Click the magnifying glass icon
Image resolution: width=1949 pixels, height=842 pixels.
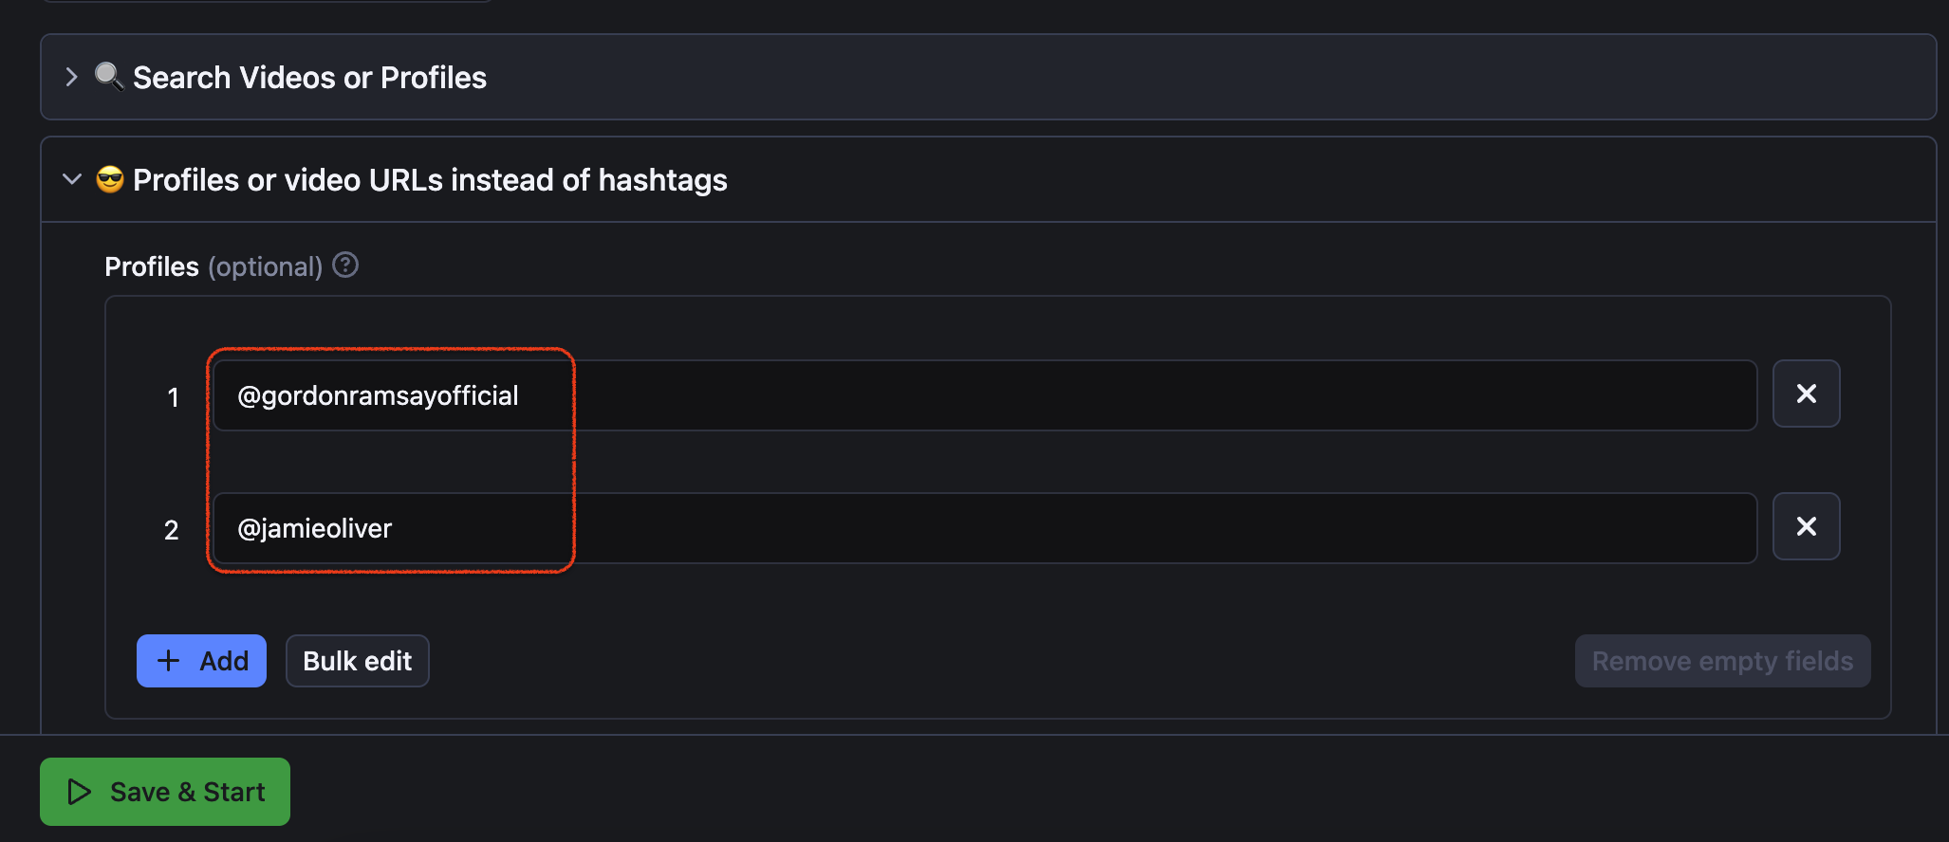tap(109, 77)
